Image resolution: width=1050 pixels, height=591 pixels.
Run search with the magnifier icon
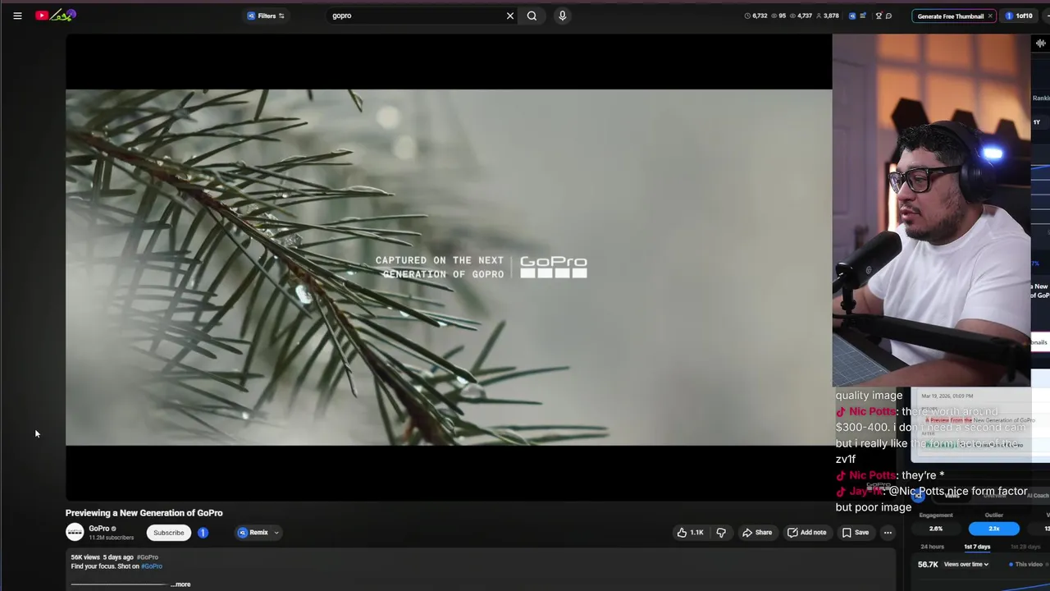(532, 16)
